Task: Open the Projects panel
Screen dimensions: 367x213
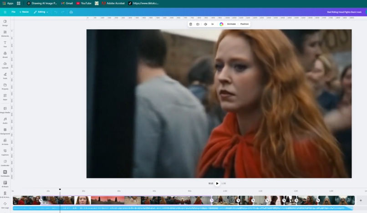Action: 5,86
